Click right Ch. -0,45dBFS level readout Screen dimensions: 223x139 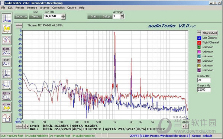coord(85,126)
